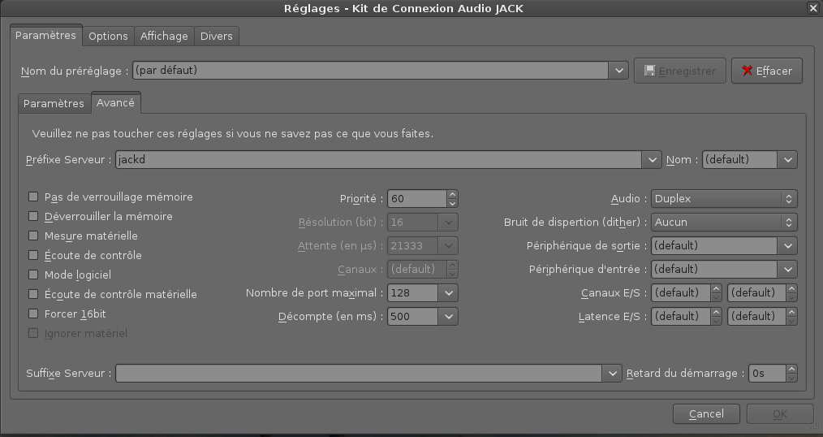The height and width of the screenshot is (437, 823).
Task: Open Bruit de dispertion Aucun dropdown
Action: tap(724, 223)
